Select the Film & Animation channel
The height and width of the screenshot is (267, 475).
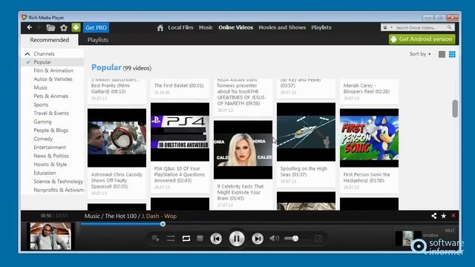click(x=53, y=70)
